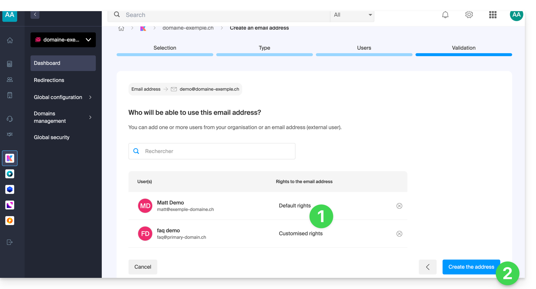Open support headset icon in left rail
The image size is (536, 289).
(x=10, y=119)
